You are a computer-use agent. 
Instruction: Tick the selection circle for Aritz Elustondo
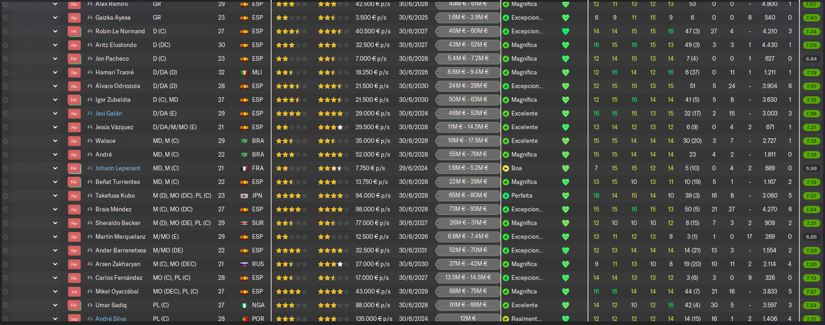point(5,45)
